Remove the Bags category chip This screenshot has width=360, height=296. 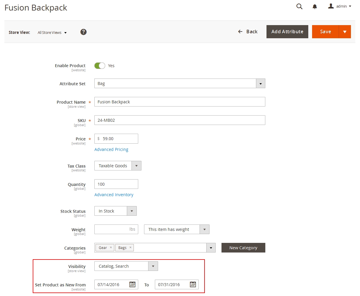[131, 248]
